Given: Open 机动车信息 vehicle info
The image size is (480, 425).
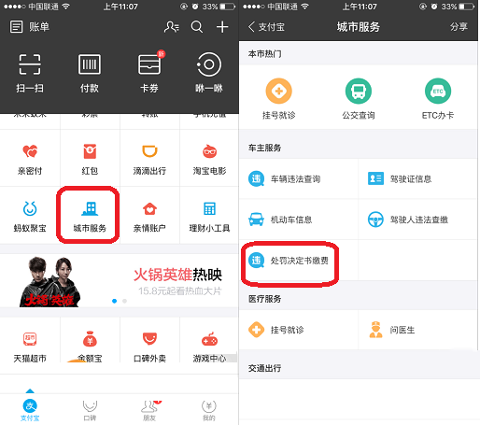Looking at the screenshot, I should point(299,220).
